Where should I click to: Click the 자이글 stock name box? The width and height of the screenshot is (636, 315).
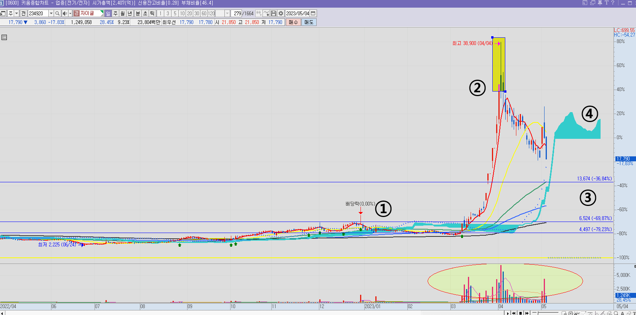89,13
